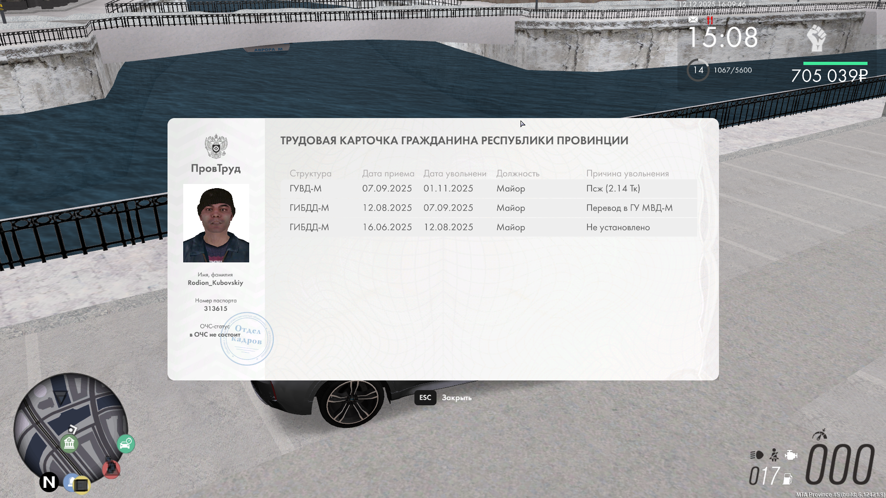
Task: Click the green health bar above money
Action: pos(835,63)
